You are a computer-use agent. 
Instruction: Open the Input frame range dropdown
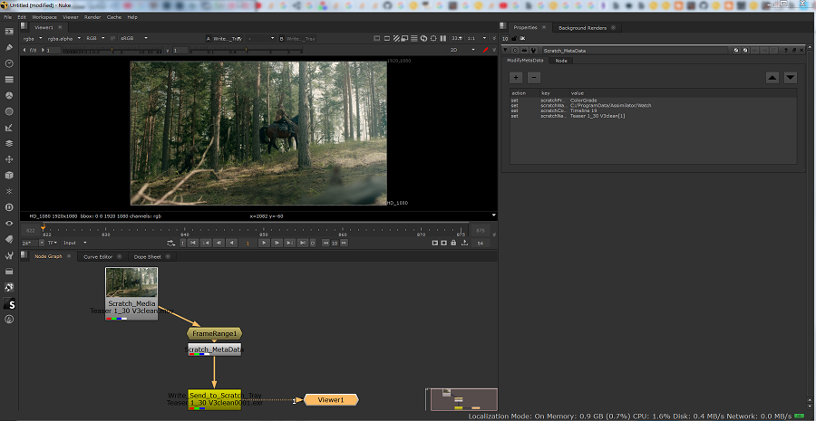click(75, 243)
